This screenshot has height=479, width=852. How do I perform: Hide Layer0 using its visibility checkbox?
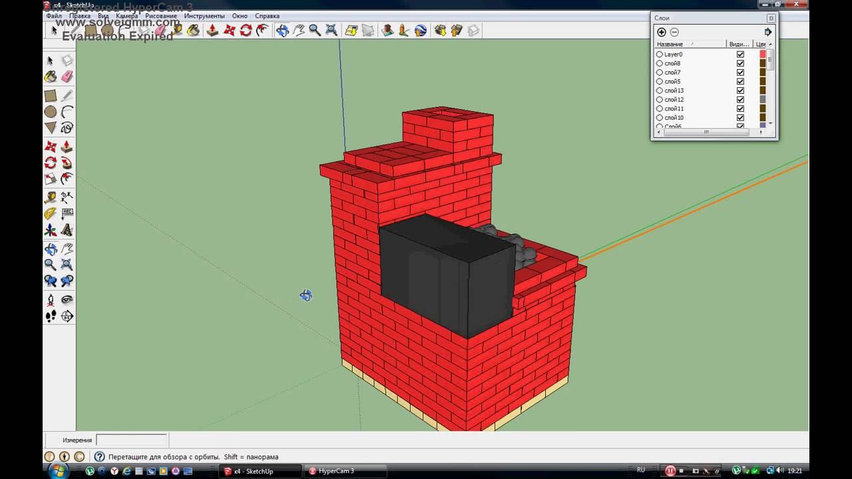[x=740, y=55]
